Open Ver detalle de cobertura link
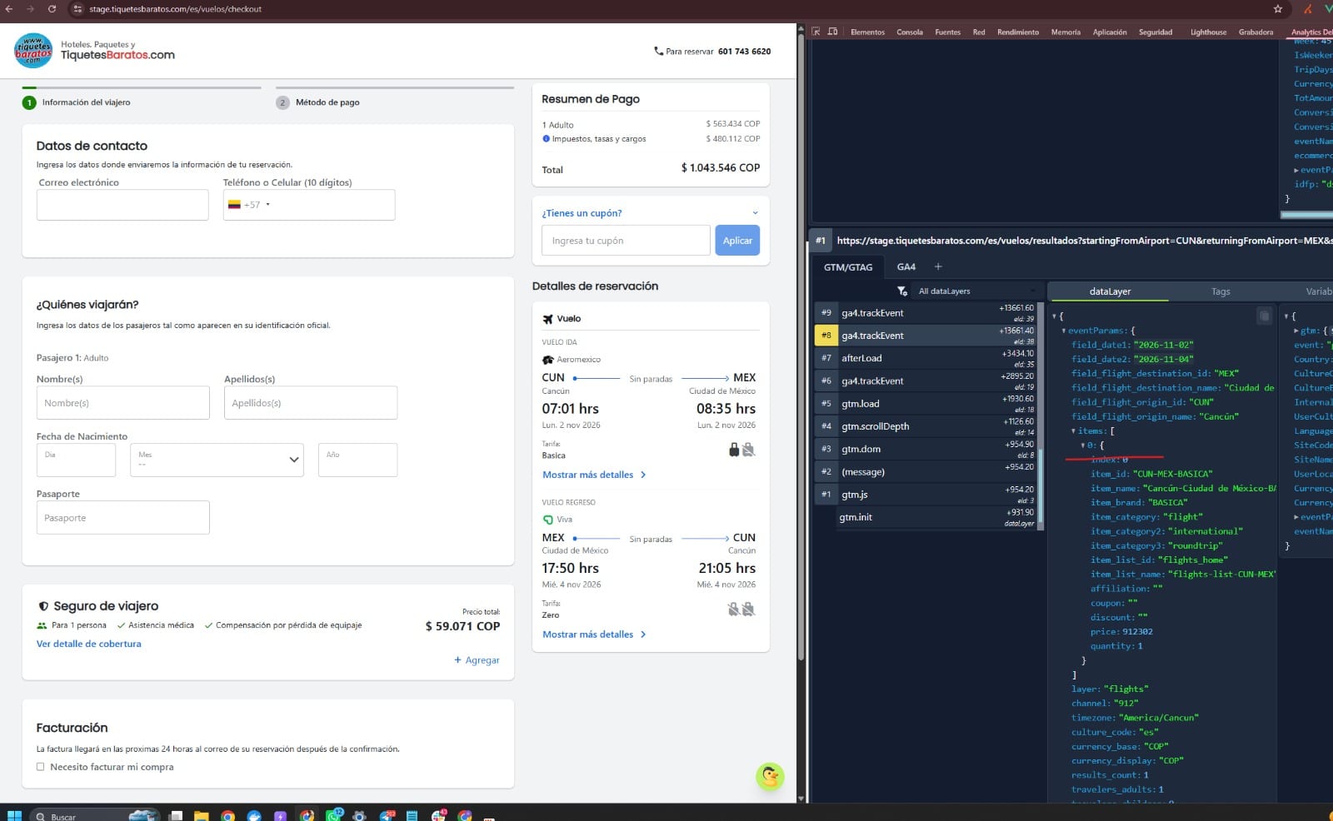Viewport: 1333px width, 821px height. [89, 644]
